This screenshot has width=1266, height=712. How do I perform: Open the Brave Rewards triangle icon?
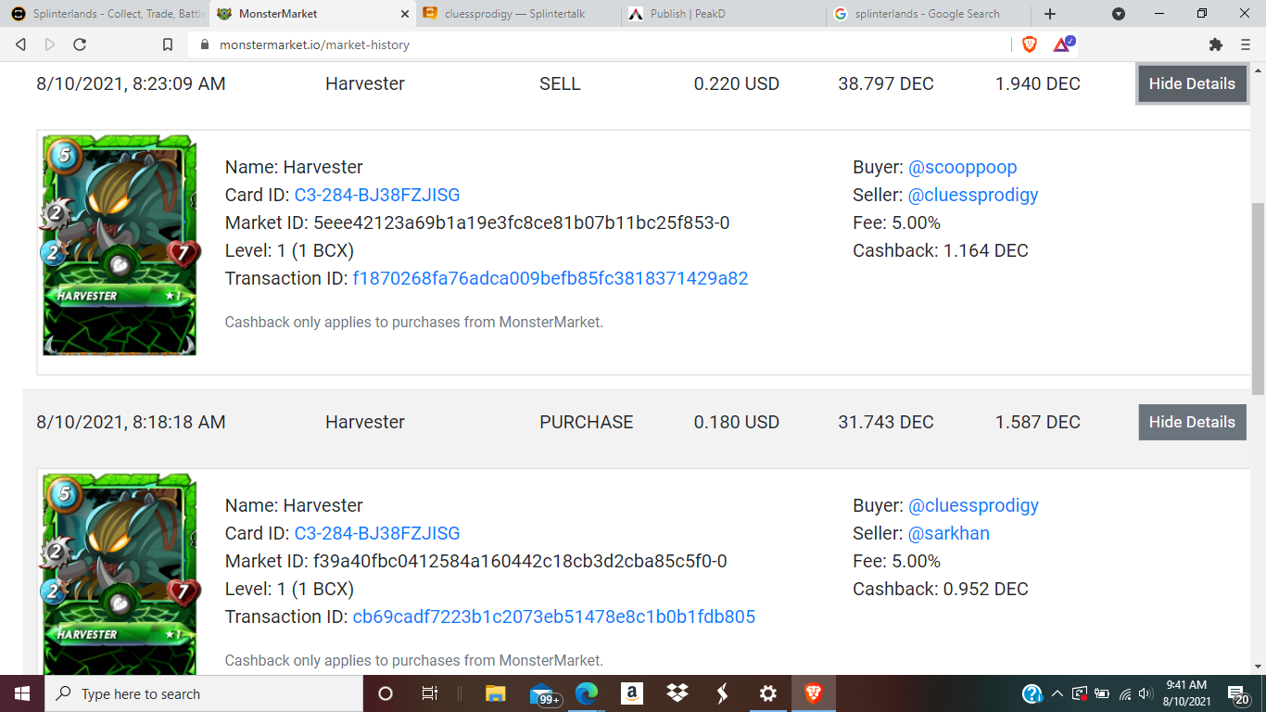(1064, 44)
